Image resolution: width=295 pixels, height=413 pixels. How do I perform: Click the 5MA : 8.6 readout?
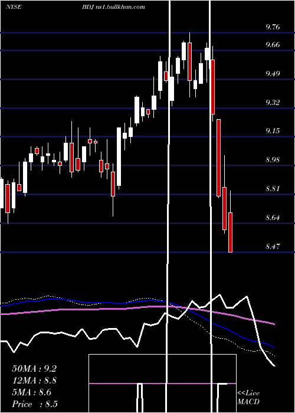pos(32,392)
